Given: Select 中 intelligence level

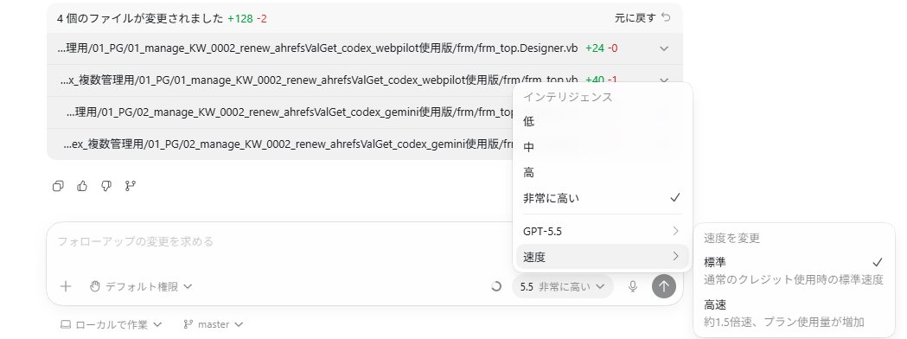Looking at the screenshot, I should (602, 147).
